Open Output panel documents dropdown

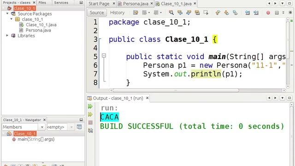283,98
